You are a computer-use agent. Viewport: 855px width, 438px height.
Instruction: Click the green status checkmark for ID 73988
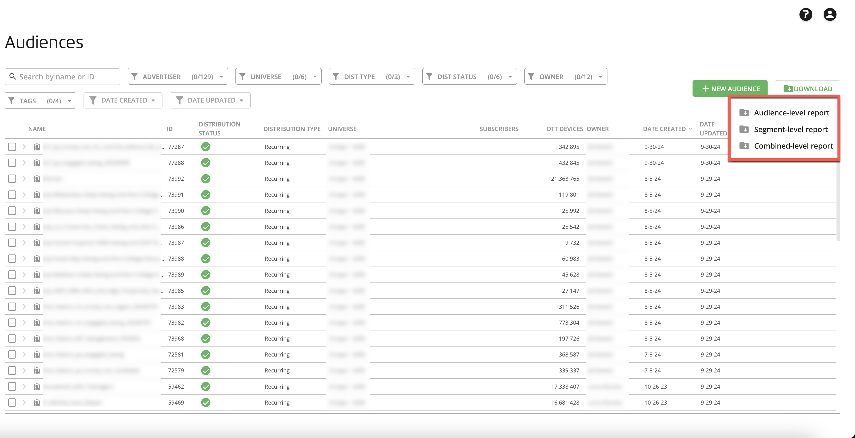(x=206, y=259)
